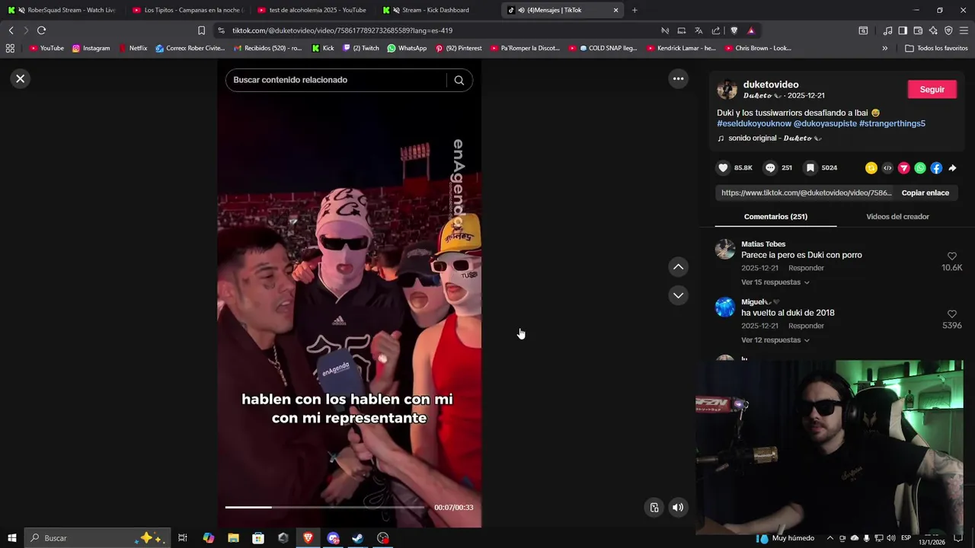
Task: Open browser hamburger main menu
Action: (964, 30)
